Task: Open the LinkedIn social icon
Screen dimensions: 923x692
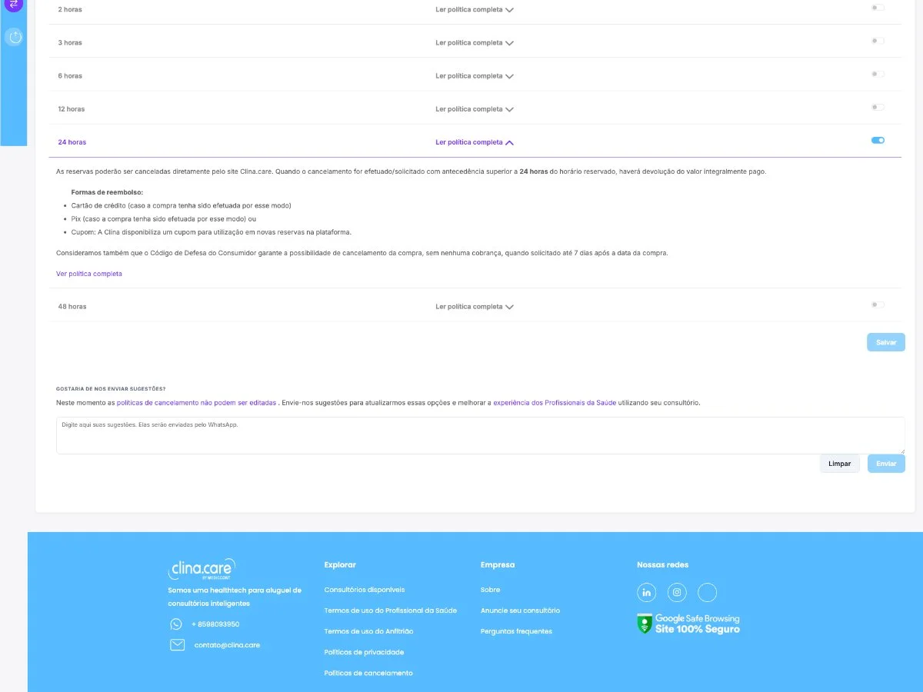Action: tap(646, 592)
